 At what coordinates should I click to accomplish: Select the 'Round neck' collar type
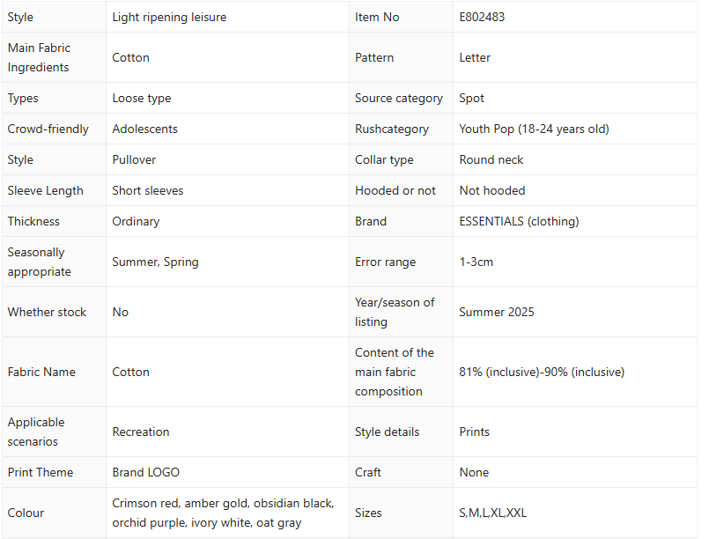point(491,159)
